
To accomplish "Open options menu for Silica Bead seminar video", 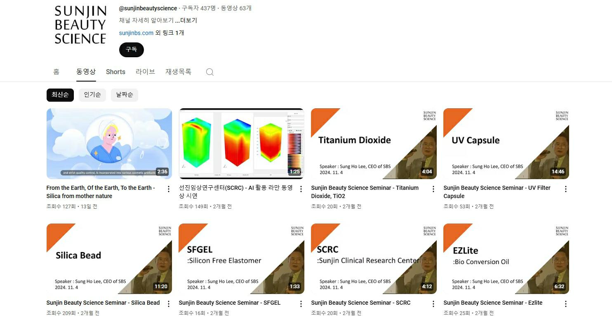I will tap(168, 304).
